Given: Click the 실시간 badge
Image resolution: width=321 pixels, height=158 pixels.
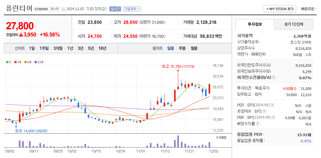Looking at the screenshot, I should 115,9.
